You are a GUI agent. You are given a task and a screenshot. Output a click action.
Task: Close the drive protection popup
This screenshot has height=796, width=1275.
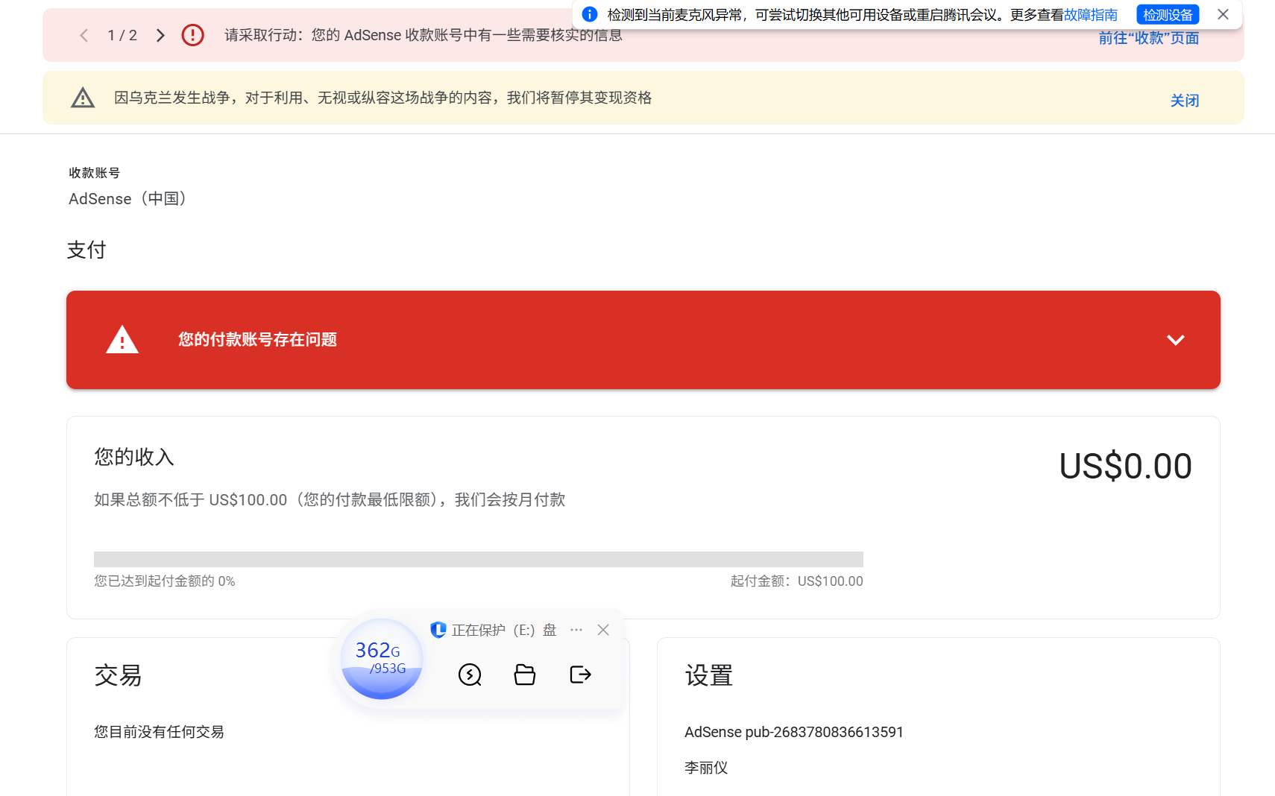coord(603,630)
